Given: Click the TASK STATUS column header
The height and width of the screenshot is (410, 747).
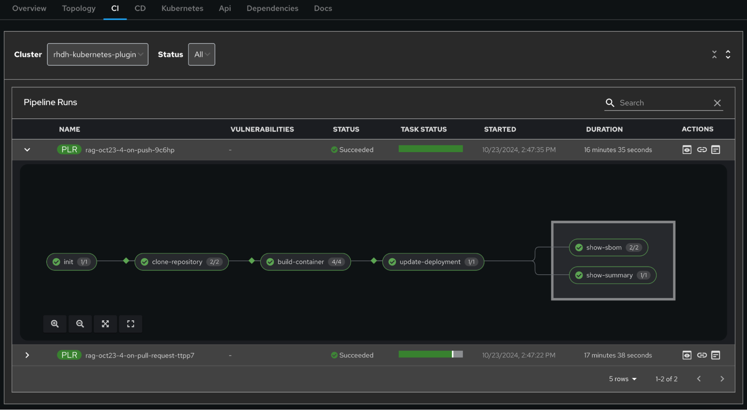Looking at the screenshot, I should 423,129.
